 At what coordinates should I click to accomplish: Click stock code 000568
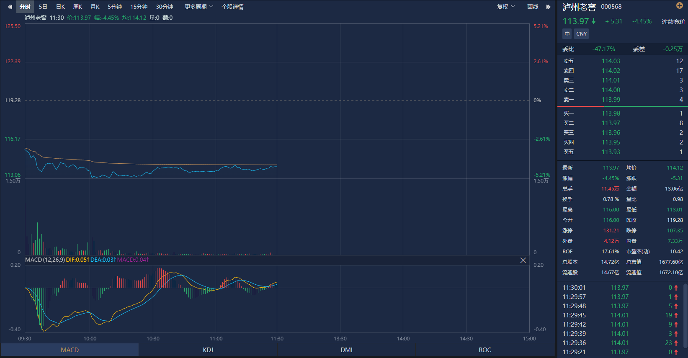611,7
